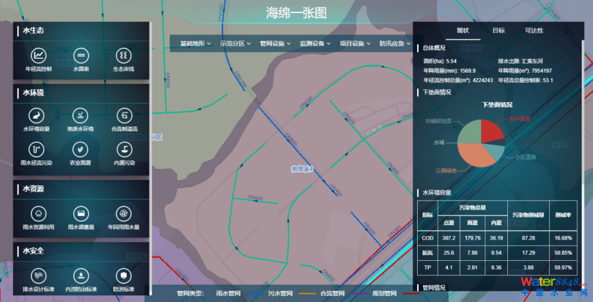Click the 内涝防治标准 button

tap(81, 276)
